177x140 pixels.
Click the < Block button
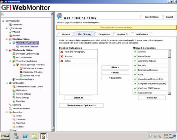(x=115, y=72)
